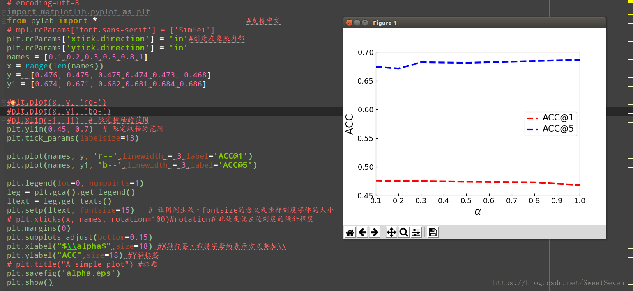Viewport: 633px width, 291px height.
Task: Select the Zoom to rectangle magnifier tool
Action: click(x=404, y=232)
